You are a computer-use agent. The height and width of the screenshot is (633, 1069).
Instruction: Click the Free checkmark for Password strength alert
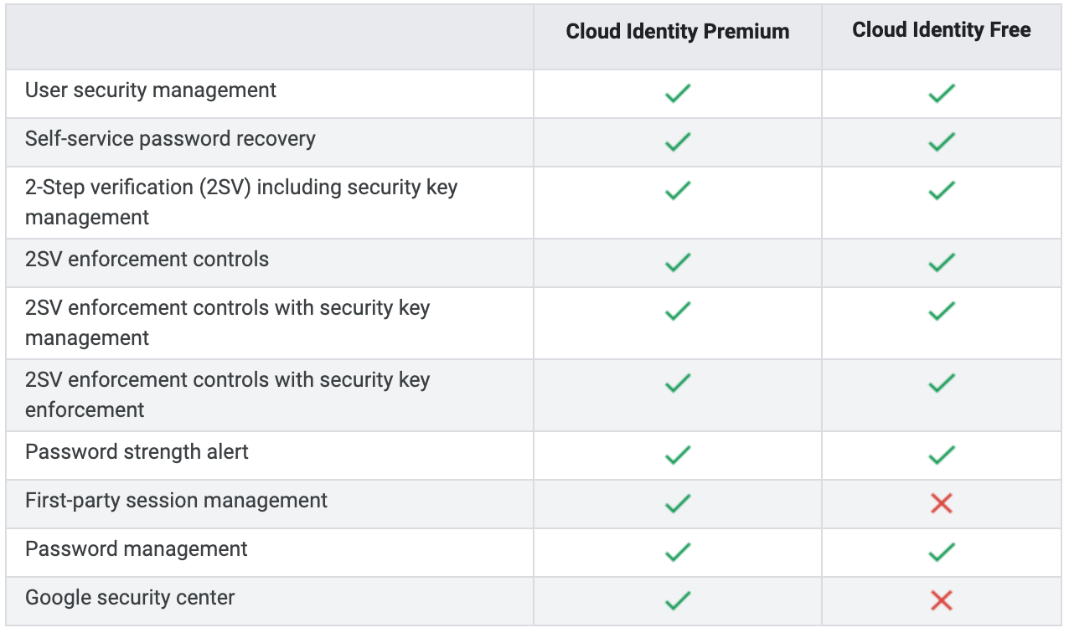pyautogui.click(x=942, y=455)
